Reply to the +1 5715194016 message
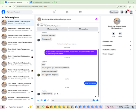This screenshot has height=109, width=136. [x=57, y=94]
